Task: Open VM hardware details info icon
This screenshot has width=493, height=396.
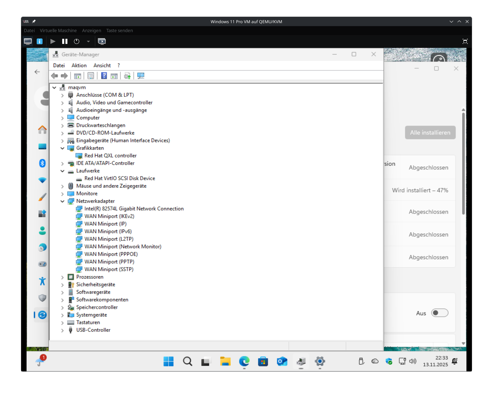Action: click(40, 41)
